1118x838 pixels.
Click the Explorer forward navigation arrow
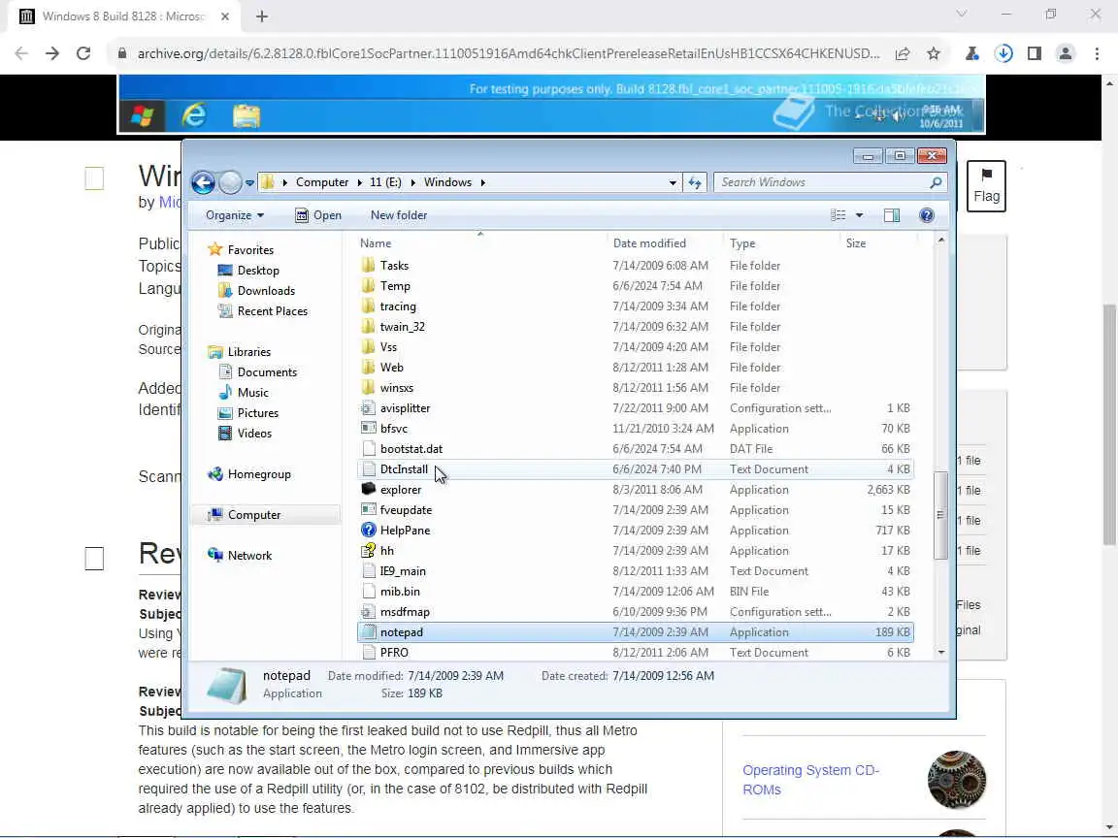pos(230,183)
